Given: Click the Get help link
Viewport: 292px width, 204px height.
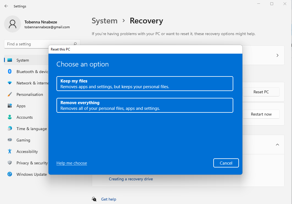Looking at the screenshot, I should [109, 199].
